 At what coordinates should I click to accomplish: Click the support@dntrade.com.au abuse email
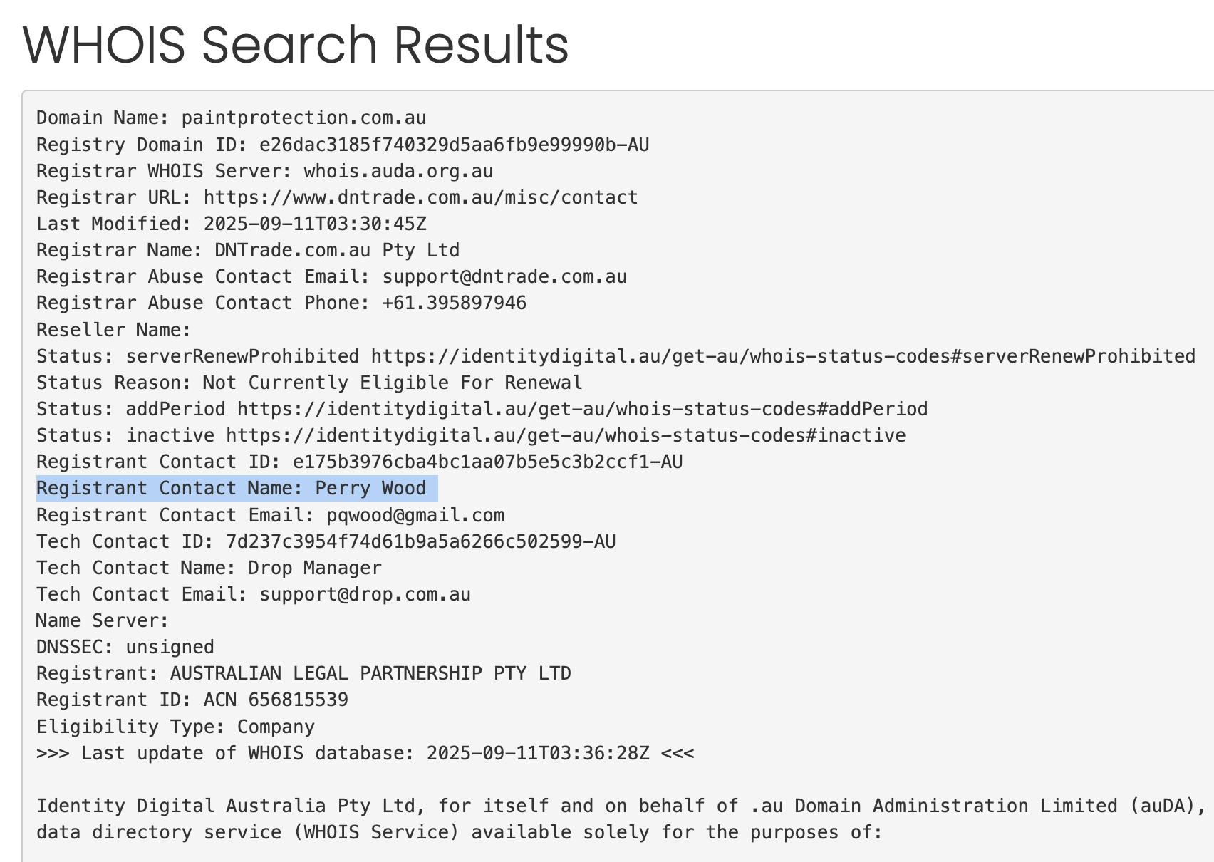pos(504,277)
